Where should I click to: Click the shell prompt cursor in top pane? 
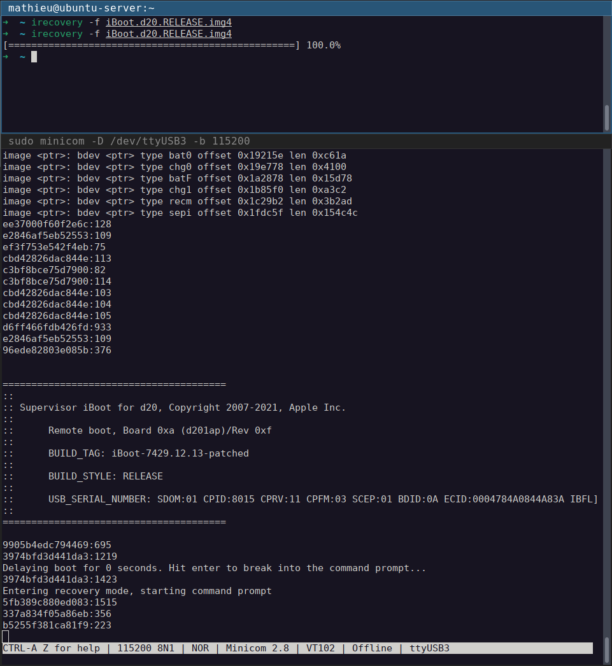[34, 57]
